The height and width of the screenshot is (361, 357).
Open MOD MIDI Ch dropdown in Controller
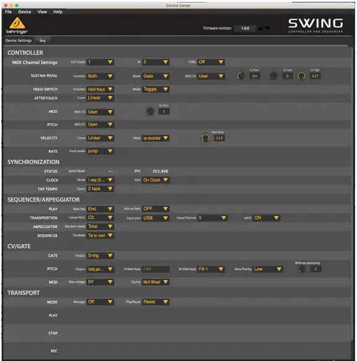(100, 112)
